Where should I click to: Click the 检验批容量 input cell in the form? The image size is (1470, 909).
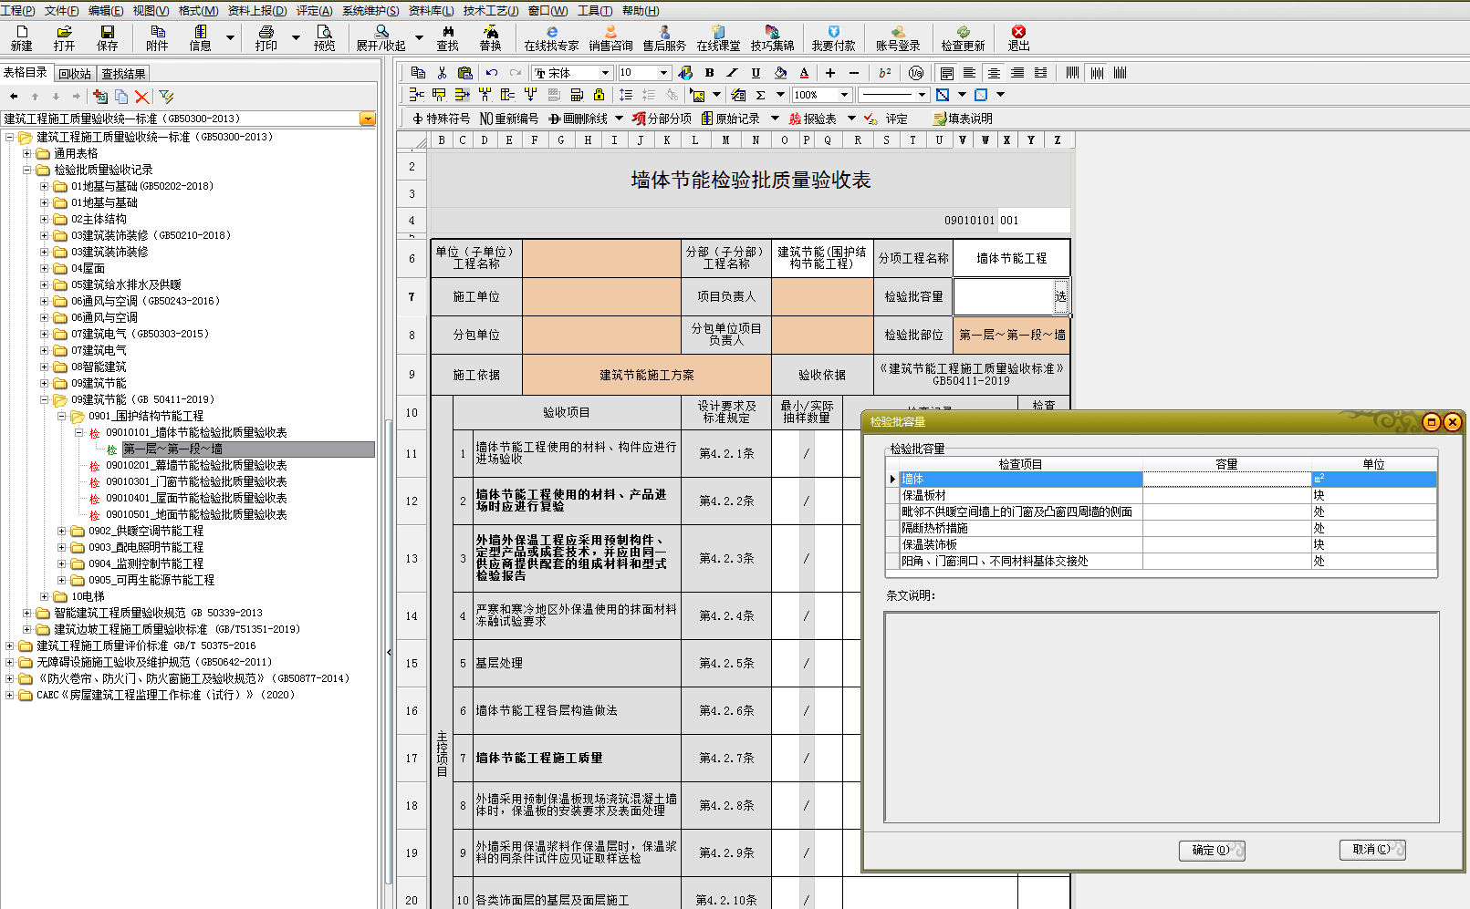tap(1004, 296)
